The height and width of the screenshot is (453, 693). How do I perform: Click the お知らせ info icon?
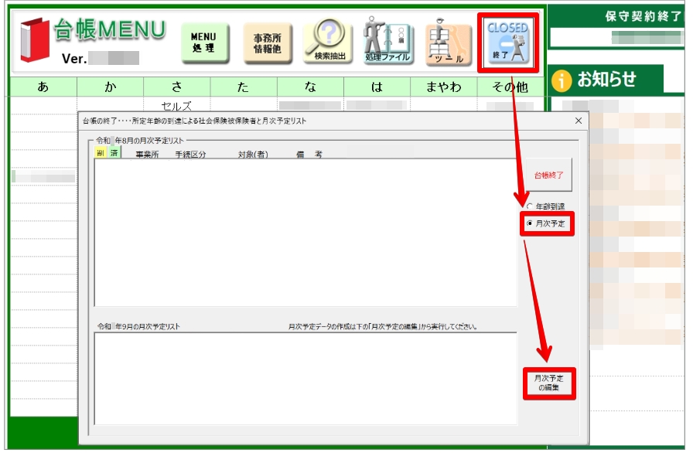tap(562, 81)
